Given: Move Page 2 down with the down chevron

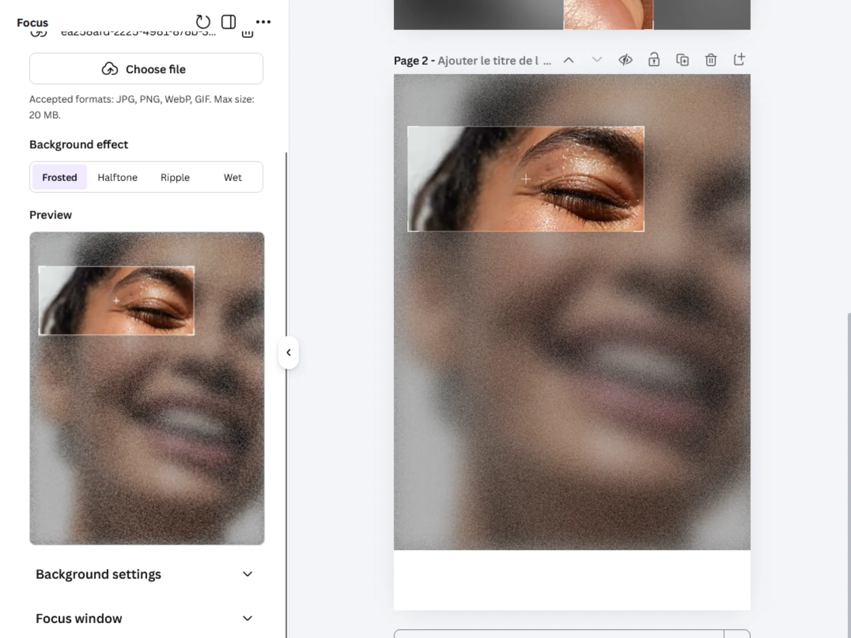Looking at the screenshot, I should 597,60.
